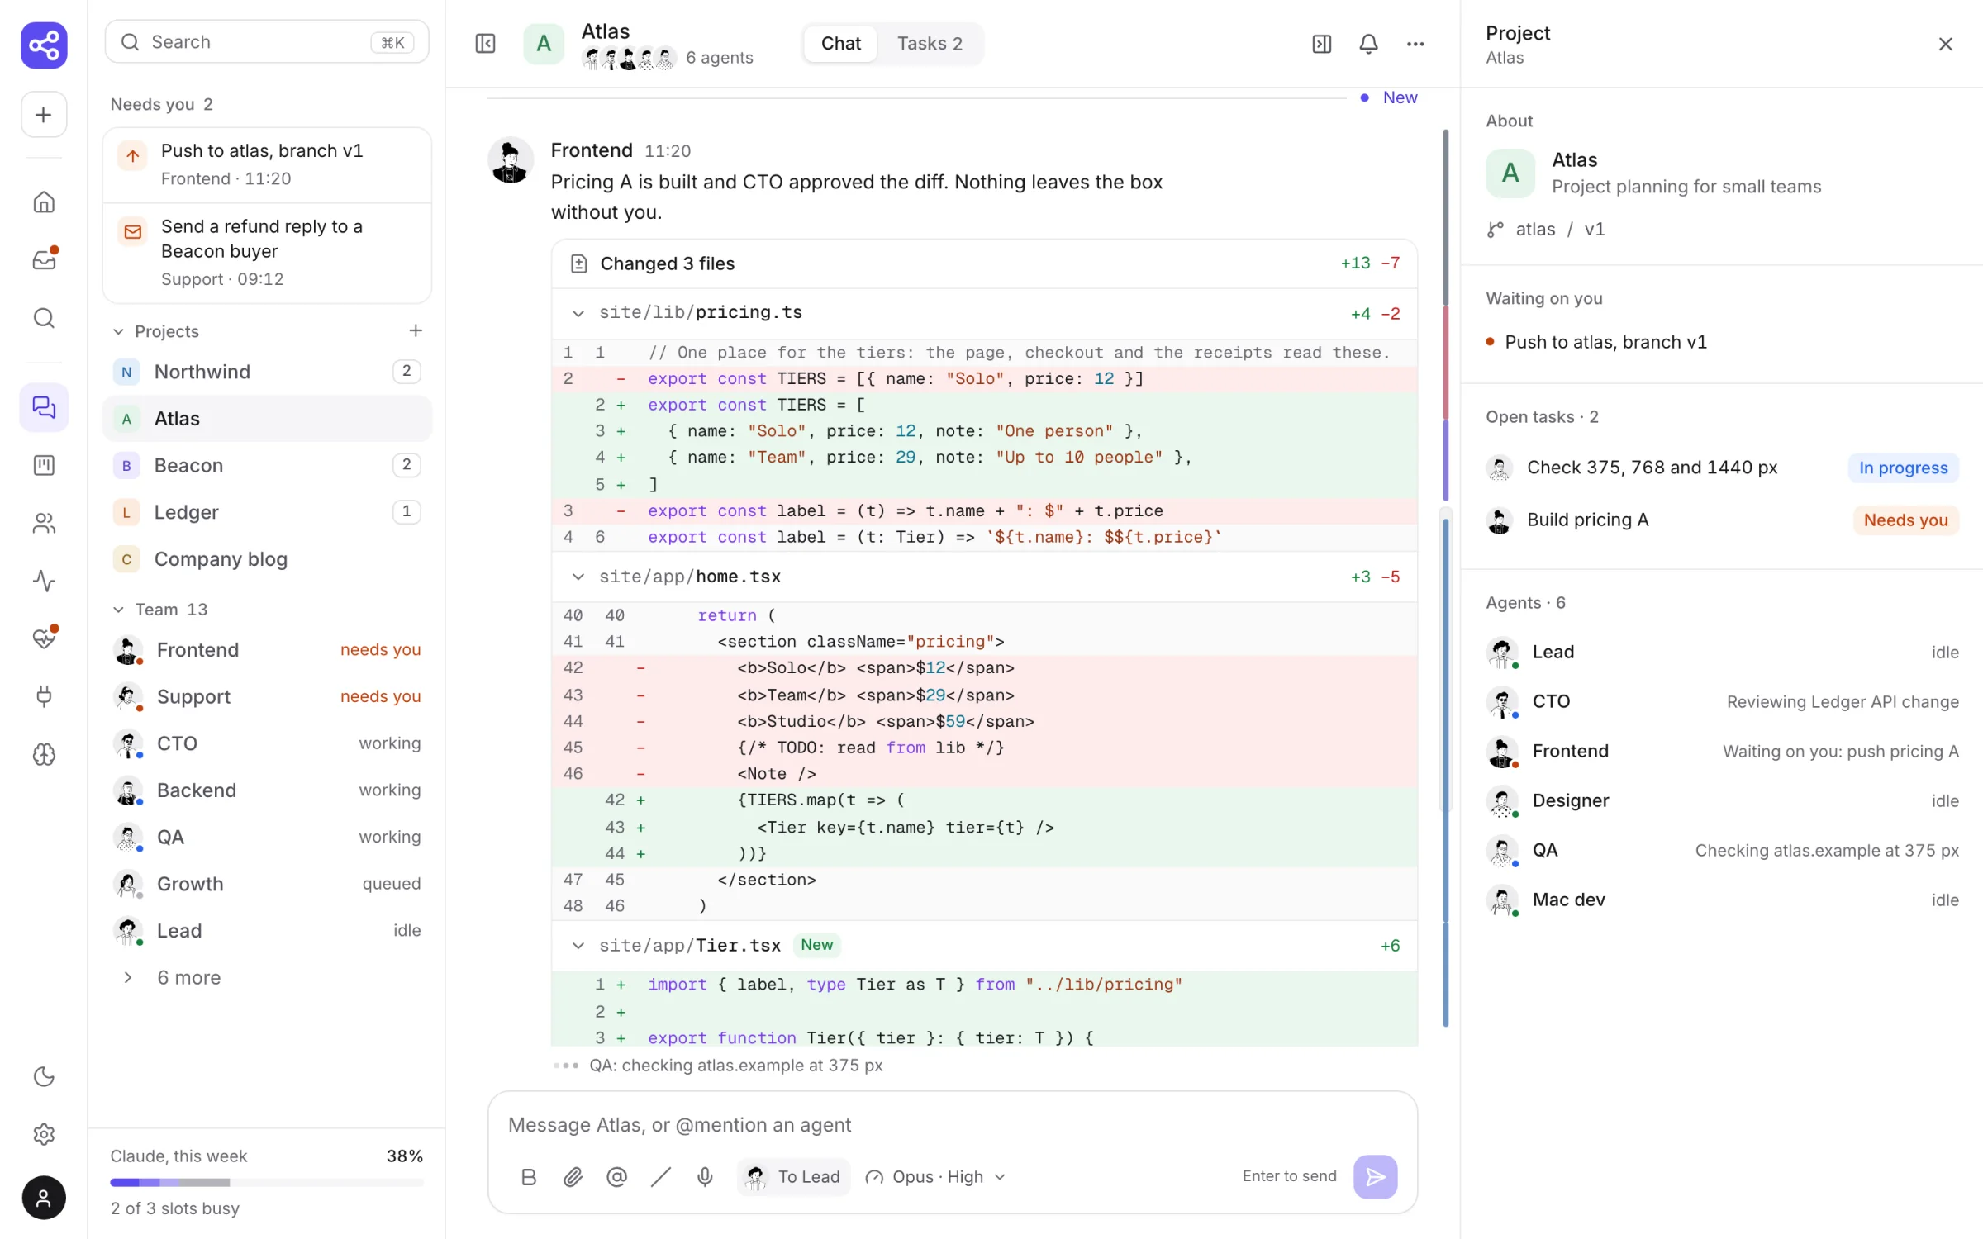Open Push to atlas, branch v1 request
1983x1239 pixels.
(x=267, y=164)
